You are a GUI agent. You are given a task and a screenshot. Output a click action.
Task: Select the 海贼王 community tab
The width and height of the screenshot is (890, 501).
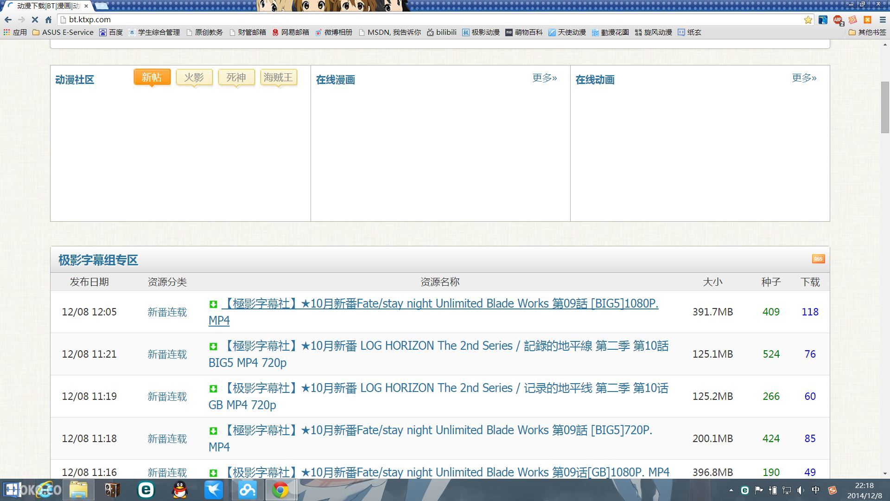[x=279, y=77]
